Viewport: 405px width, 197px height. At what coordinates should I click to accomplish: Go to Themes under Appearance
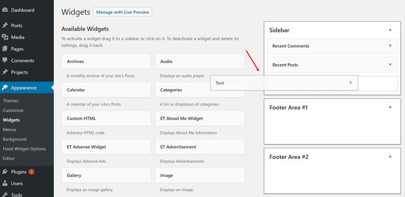(11, 101)
